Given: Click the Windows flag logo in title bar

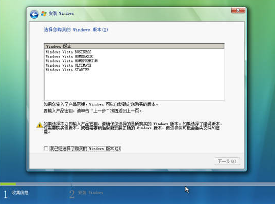Looking at the screenshot, I should click(44, 14).
